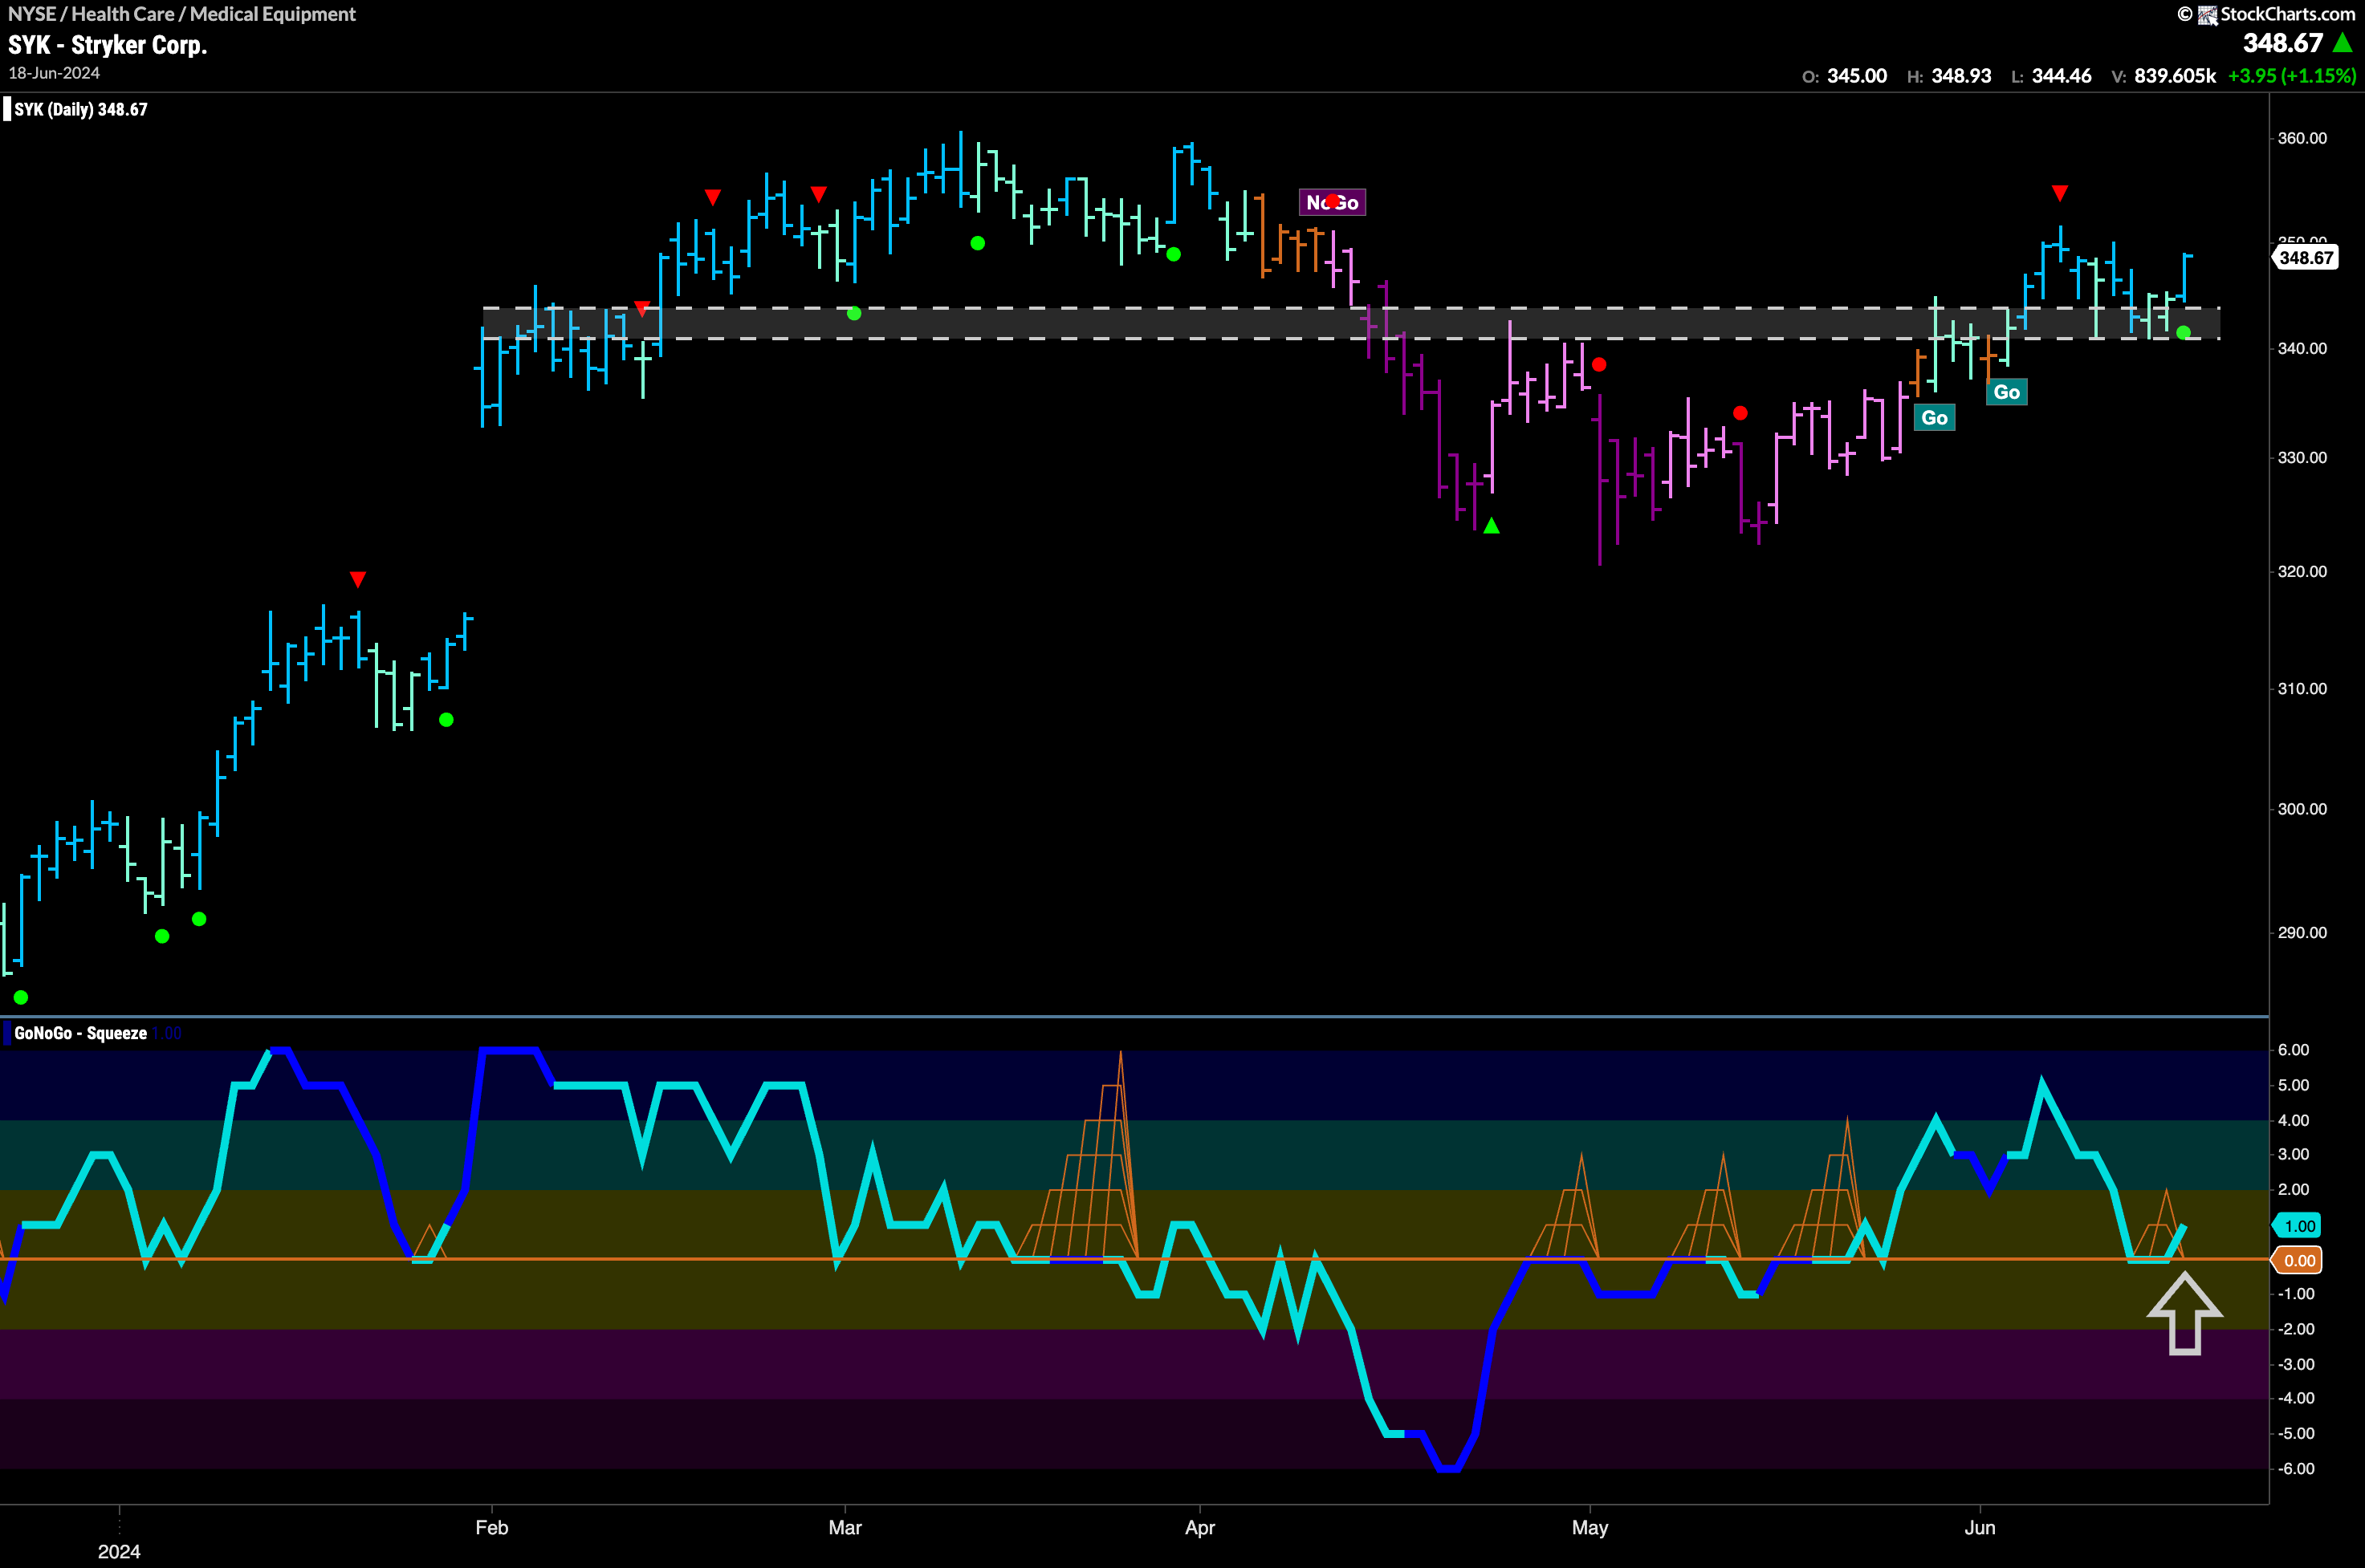Click the 300.00 price axis label
The image size is (2365, 1568).
2302,808
